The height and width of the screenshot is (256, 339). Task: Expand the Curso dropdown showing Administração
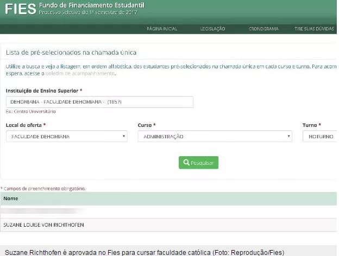tap(215, 137)
